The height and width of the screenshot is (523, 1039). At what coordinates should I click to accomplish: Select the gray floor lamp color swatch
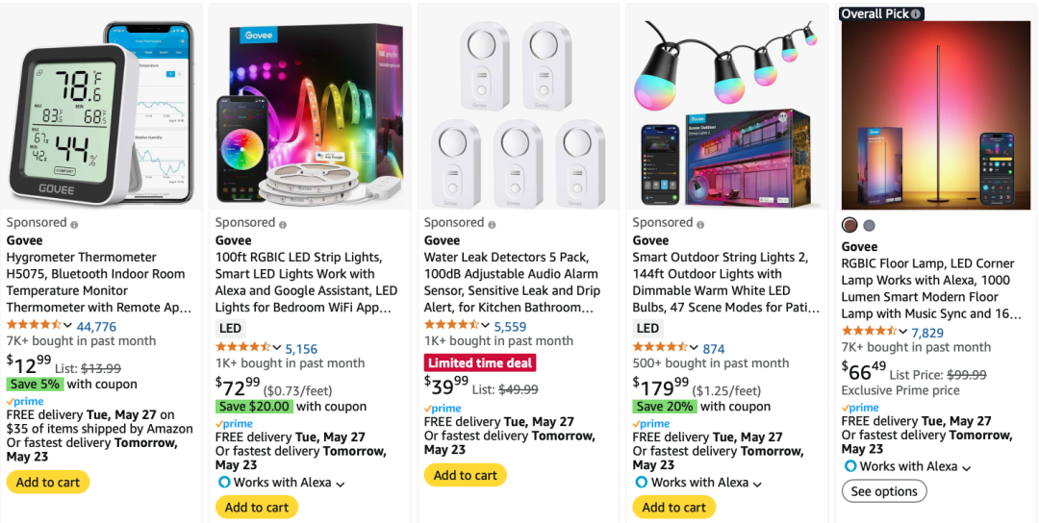(x=870, y=225)
